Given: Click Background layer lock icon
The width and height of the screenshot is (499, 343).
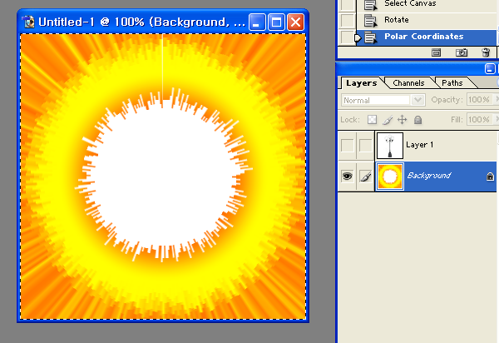Looking at the screenshot, I should (x=490, y=176).
